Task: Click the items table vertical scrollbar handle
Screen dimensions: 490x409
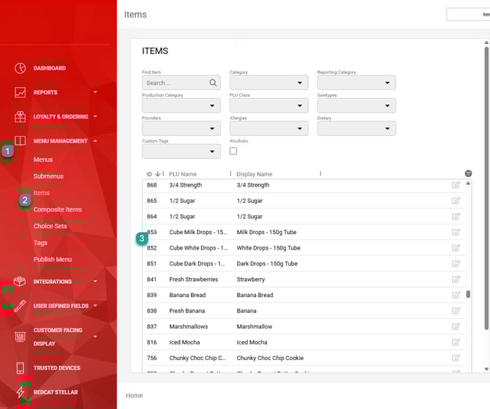Action: coord(468,294)
